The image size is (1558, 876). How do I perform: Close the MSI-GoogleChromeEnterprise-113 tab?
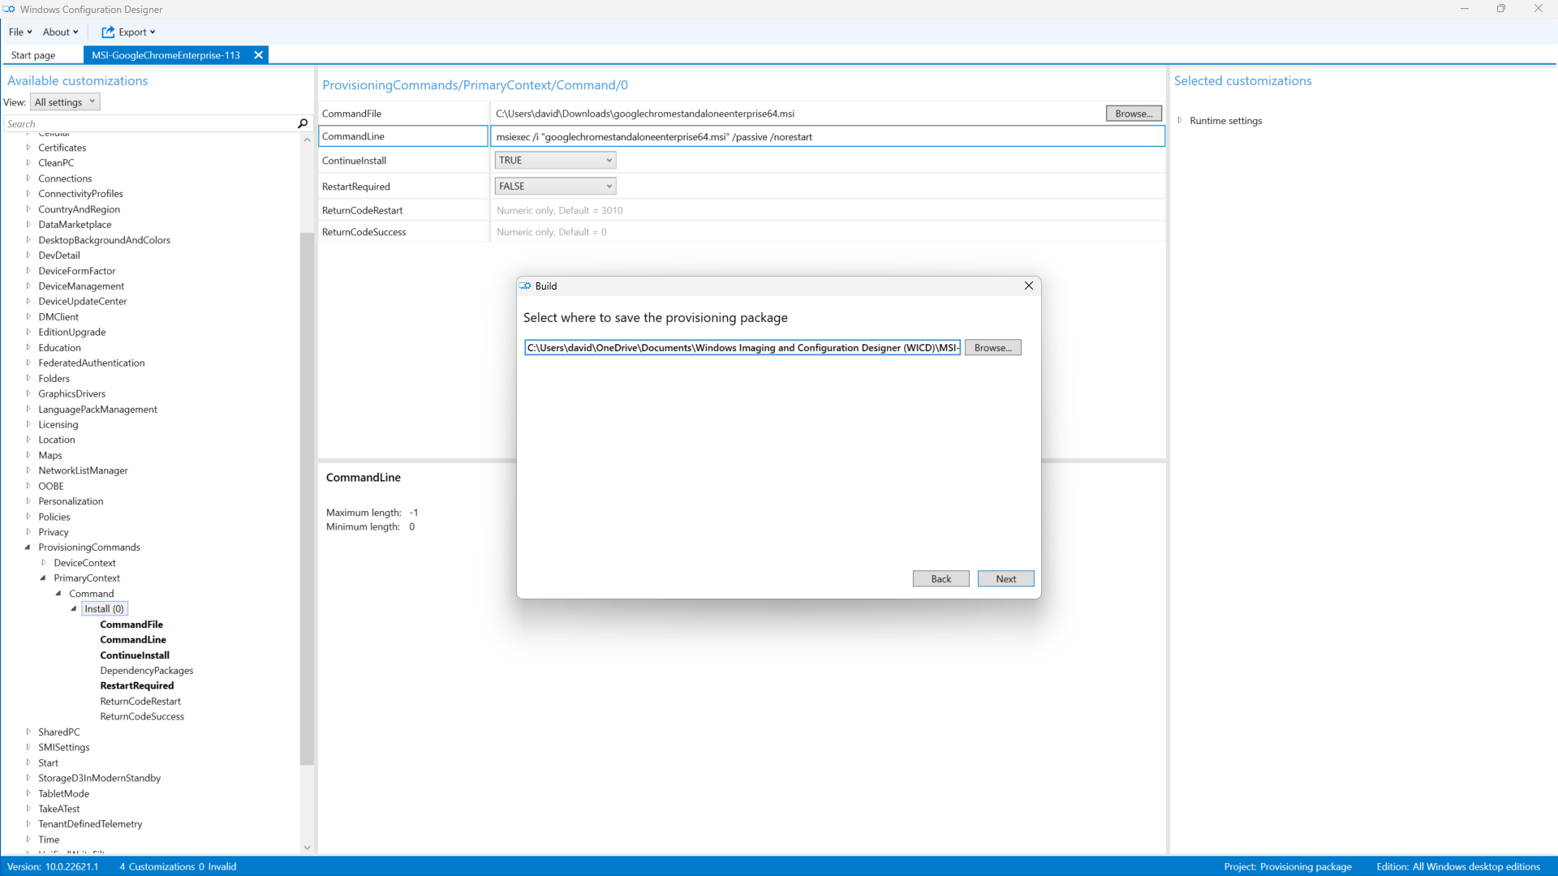click(x=258, y=55)
